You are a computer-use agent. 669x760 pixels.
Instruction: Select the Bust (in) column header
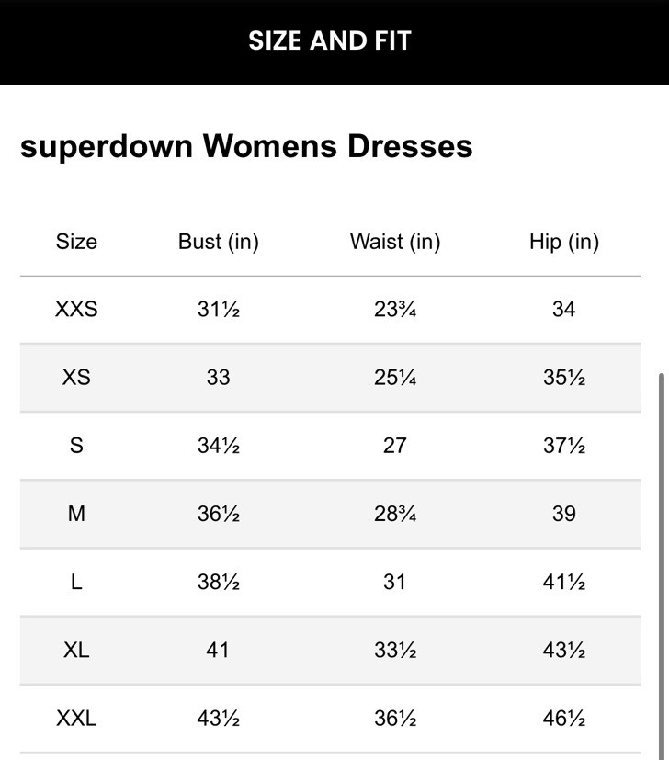click(x=219, y=242)
